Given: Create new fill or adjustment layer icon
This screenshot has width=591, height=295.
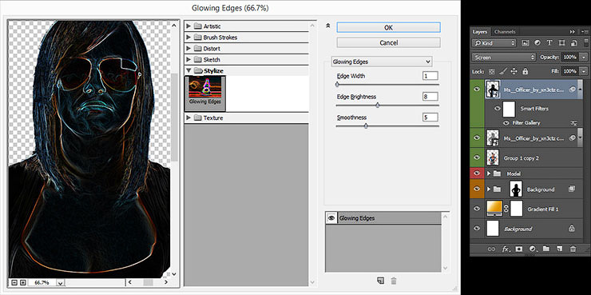Looking at the screenshot, I should coord(533,249).
